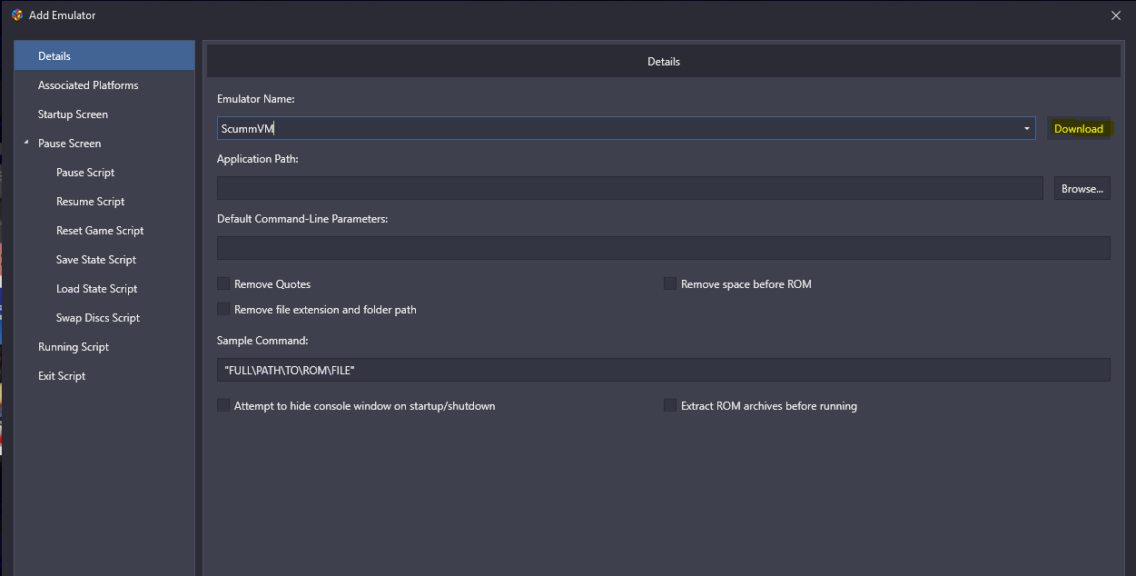Open Swap Discs Script page
The image size is (1136, 576).
[x=98, y=318]
